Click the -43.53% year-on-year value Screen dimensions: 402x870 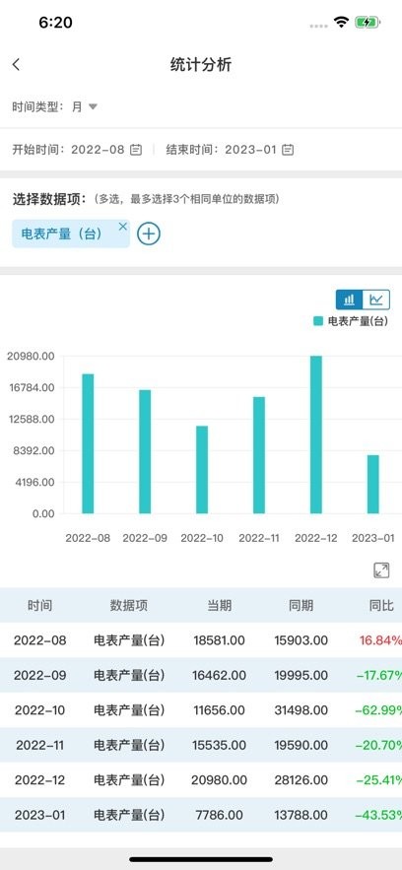click(378, 815)
